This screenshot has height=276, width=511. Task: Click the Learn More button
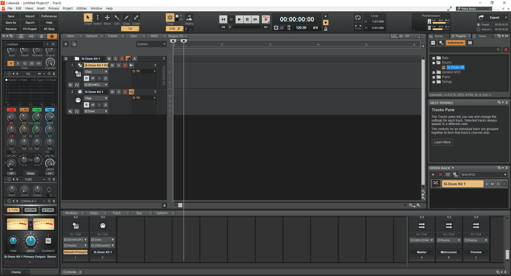(x=442, y=142)
